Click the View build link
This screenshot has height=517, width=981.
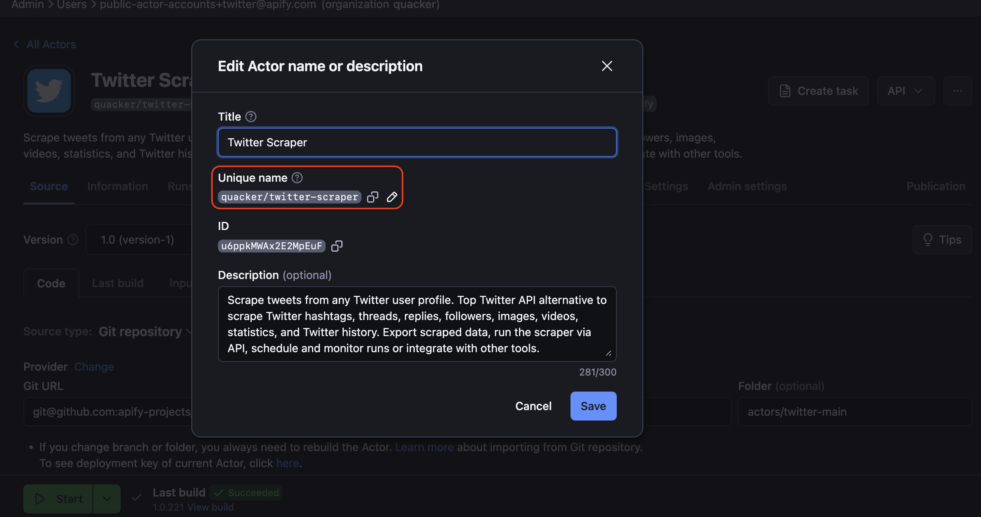point(210,507)
